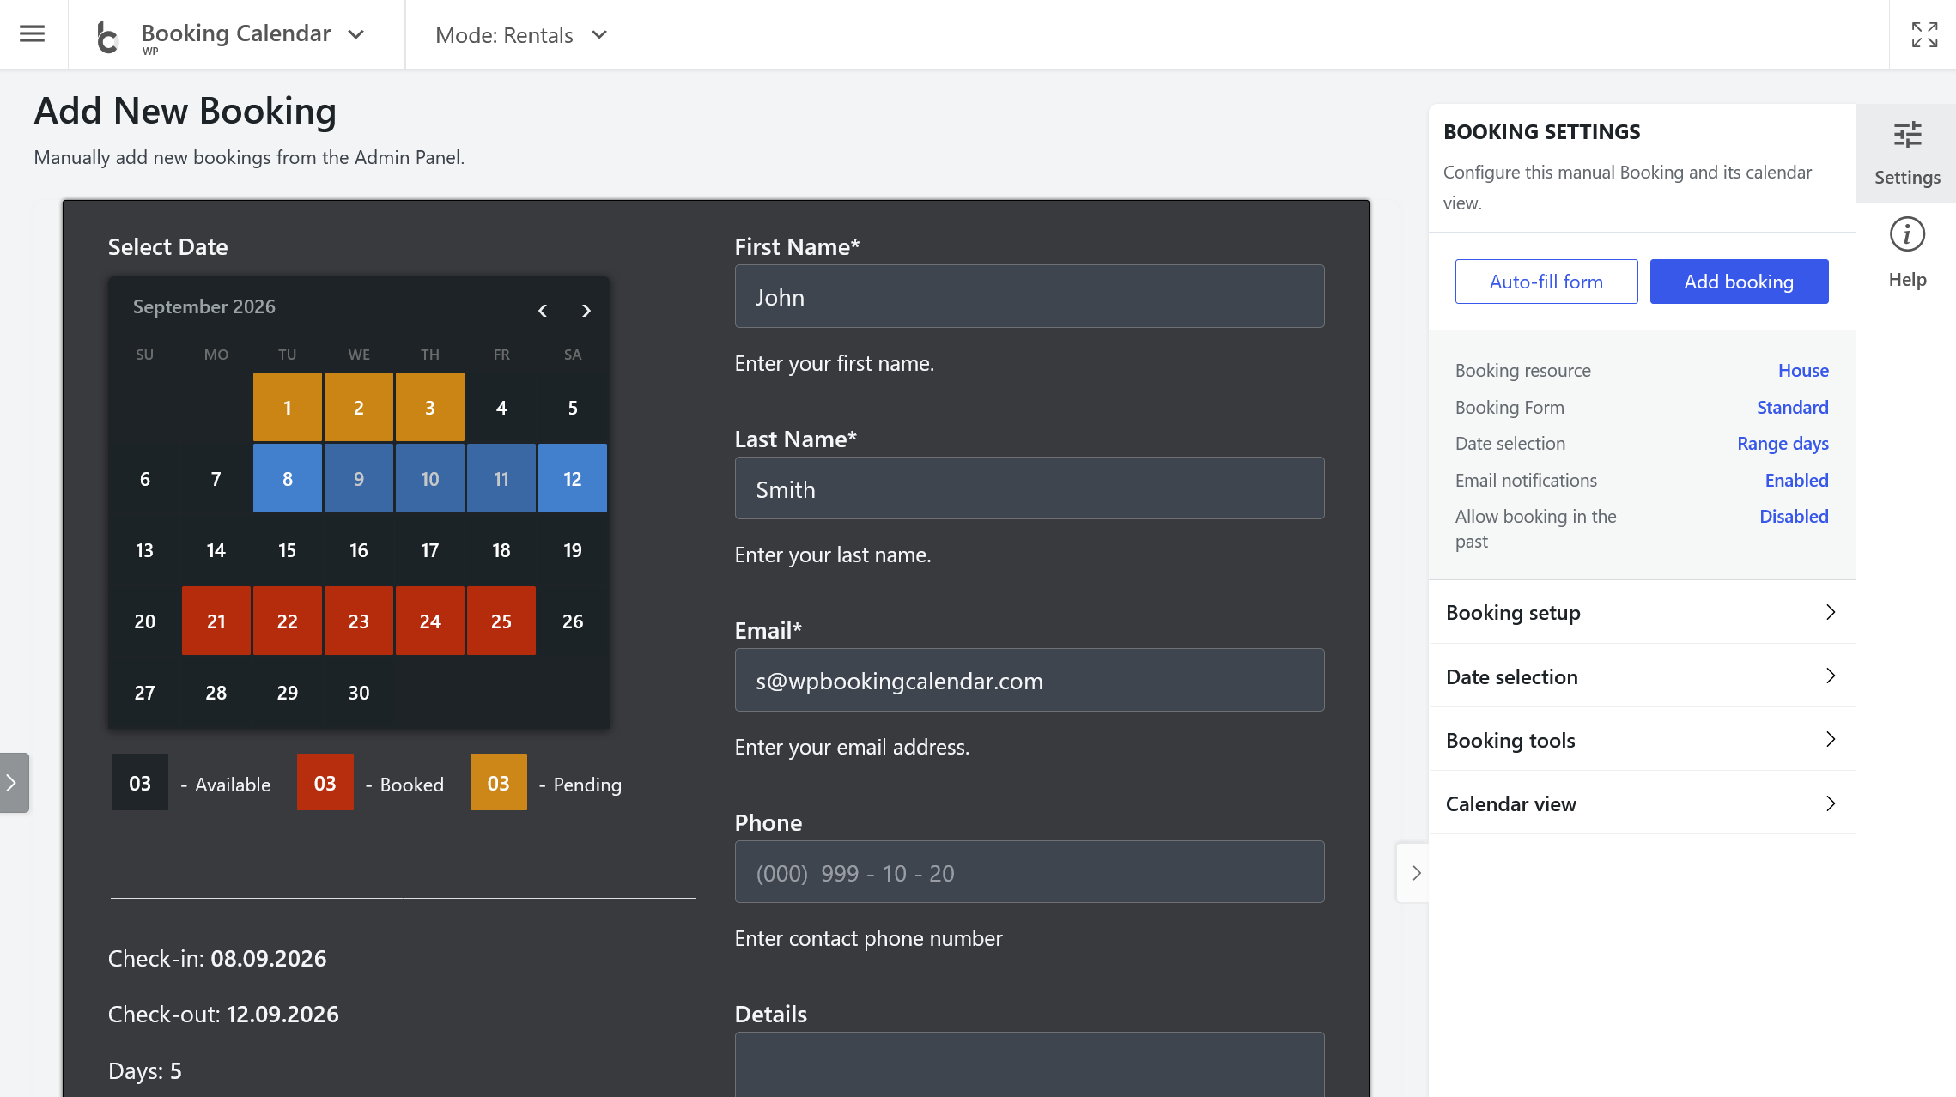
Task: Click the First Name input field
Action: coord(1030,296)
